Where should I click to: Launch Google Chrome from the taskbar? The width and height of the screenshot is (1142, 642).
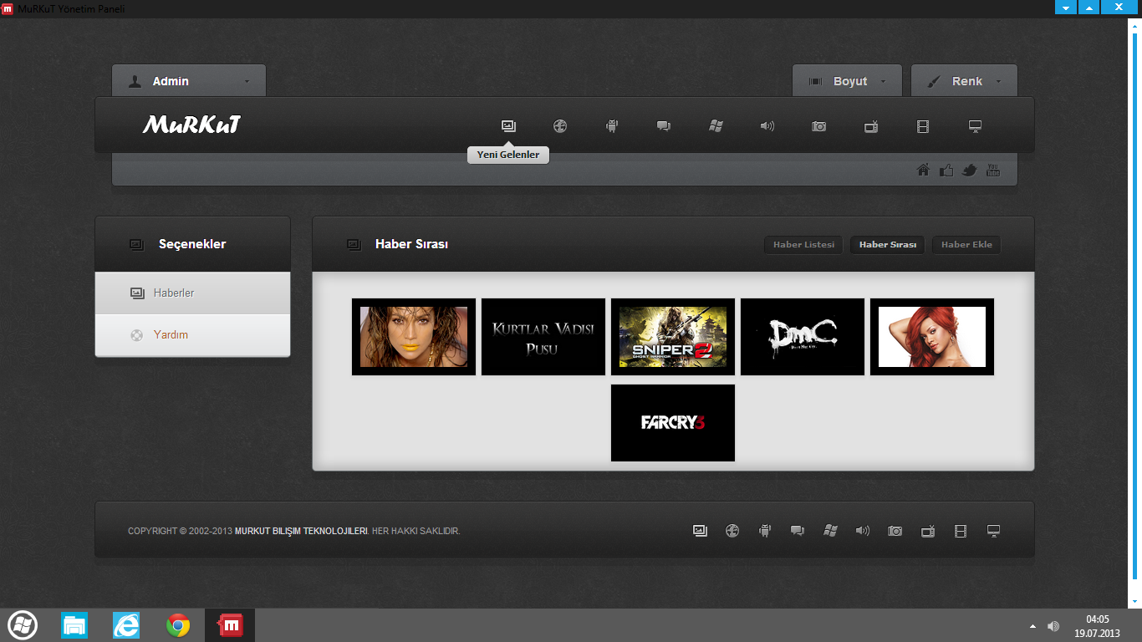(178, 625)
